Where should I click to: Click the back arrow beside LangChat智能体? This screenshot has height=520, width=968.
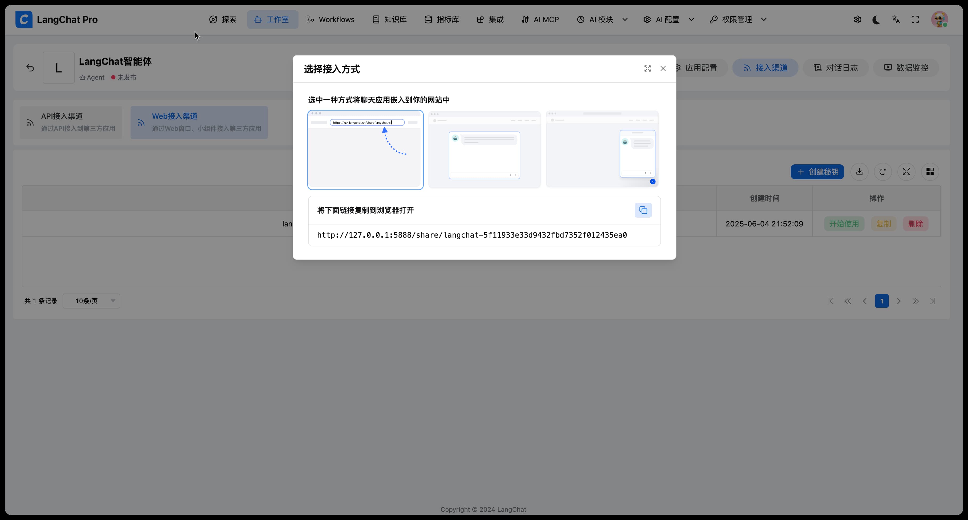point(30,68)
